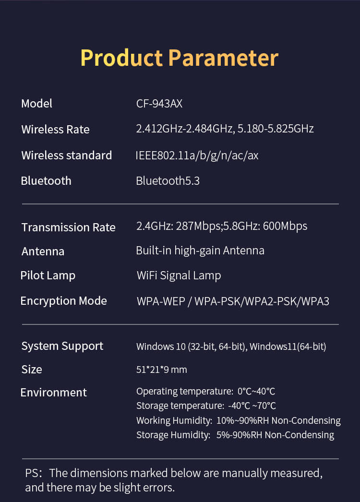Click the WPA2-PSK/WPA3 encryption text

(x=287, y=301)
